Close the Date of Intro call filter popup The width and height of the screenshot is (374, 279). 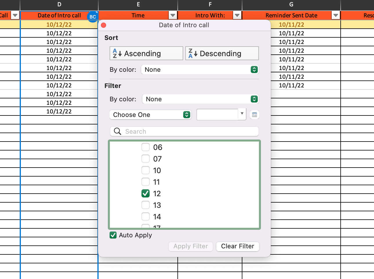tap(104, 25)
